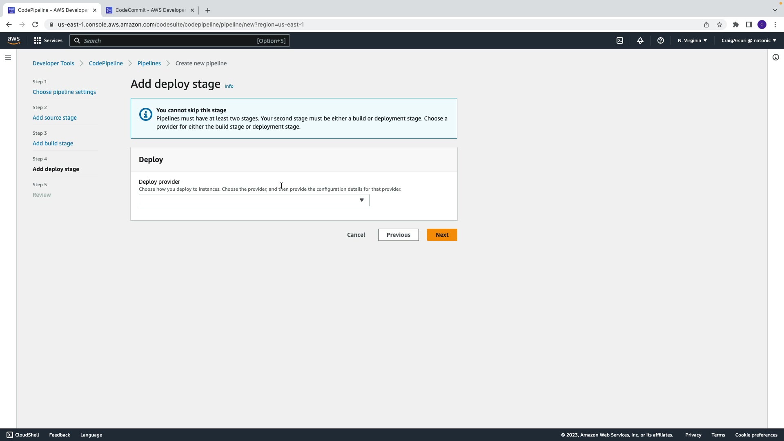Open the notifications bell icon
784x441 pixels.
640,40
